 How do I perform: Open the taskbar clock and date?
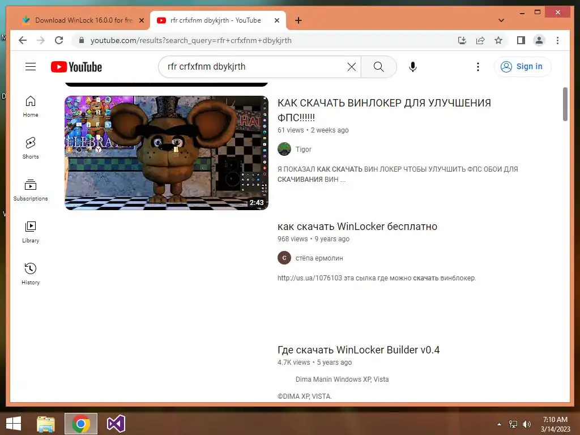coord(555,424)
